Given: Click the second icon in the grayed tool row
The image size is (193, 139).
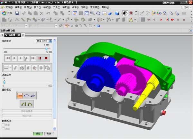Looking at the screenshot, I should [15, 68].
